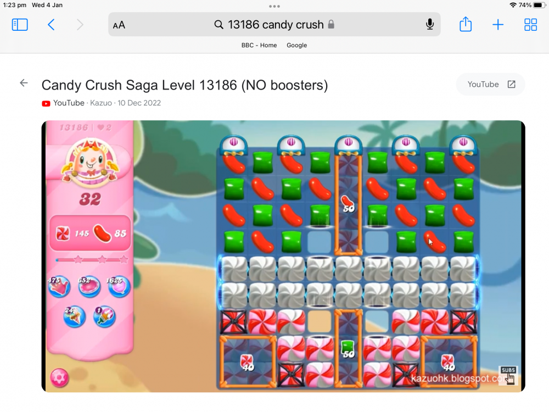Image resolution: width=549 pixels, height=412 pixels.
Task: Select the lollipop hammer booster 1625
Action: tap(119, 286)
